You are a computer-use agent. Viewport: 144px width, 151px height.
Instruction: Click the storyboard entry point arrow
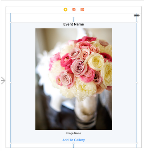(x=3, y=81)
